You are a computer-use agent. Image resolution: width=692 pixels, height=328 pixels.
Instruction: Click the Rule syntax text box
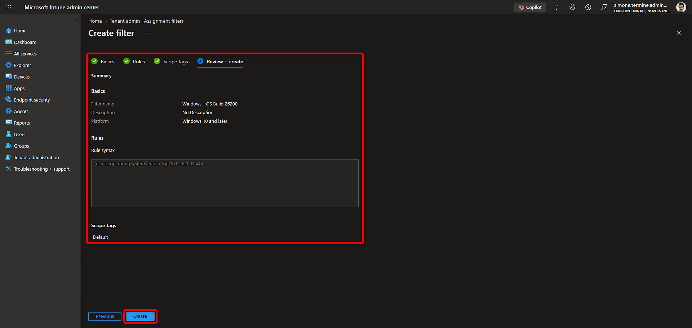(225, 183)
